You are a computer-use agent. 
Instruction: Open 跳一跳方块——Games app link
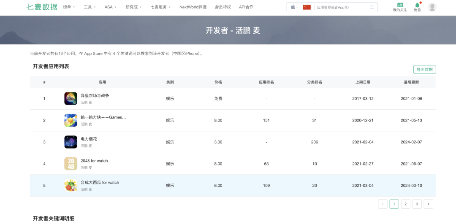103,117
